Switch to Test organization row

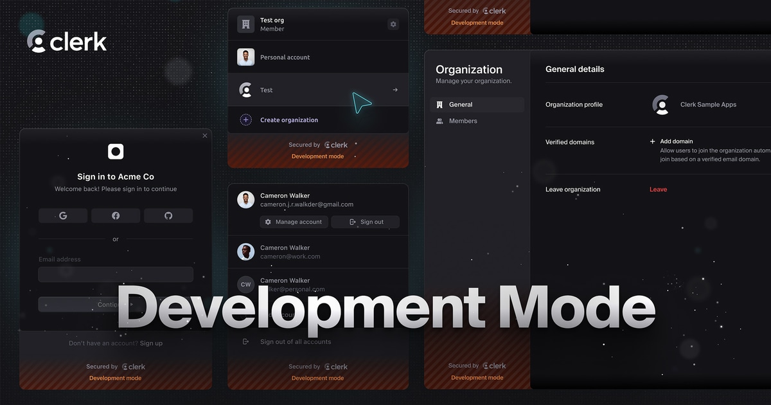[x=318, y=90]
